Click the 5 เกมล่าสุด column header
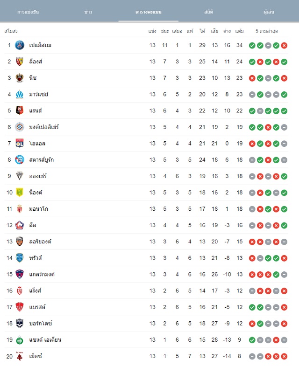 pyautogui.click(x=267, y=31)
